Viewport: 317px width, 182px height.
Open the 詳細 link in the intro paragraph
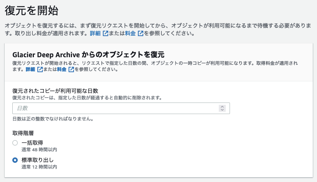coord(95,33)
